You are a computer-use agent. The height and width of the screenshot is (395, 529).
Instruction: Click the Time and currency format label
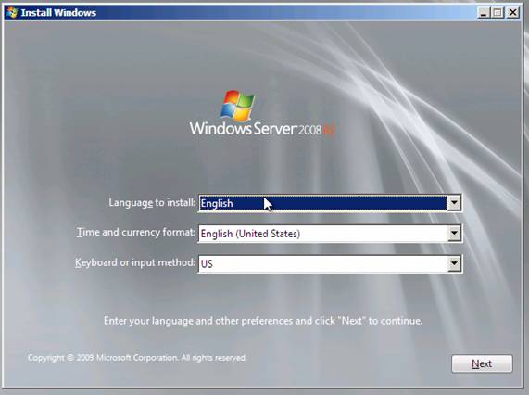point(136,233)
